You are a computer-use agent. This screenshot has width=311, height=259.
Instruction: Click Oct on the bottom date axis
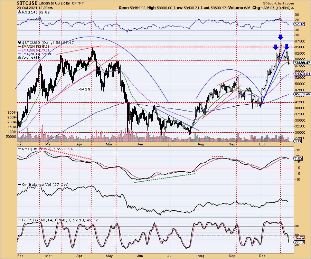pyautogui.click(x=262, y=256)
